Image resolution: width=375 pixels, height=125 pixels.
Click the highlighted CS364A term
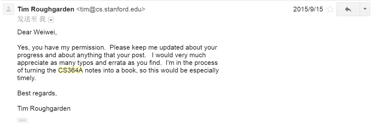pyautogui.click(x=70, y=71)
